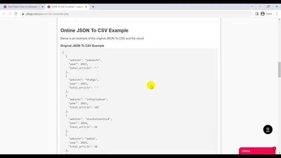281x158 pixels.
Task: Click the "webix" website line
Action: point(83,139)
